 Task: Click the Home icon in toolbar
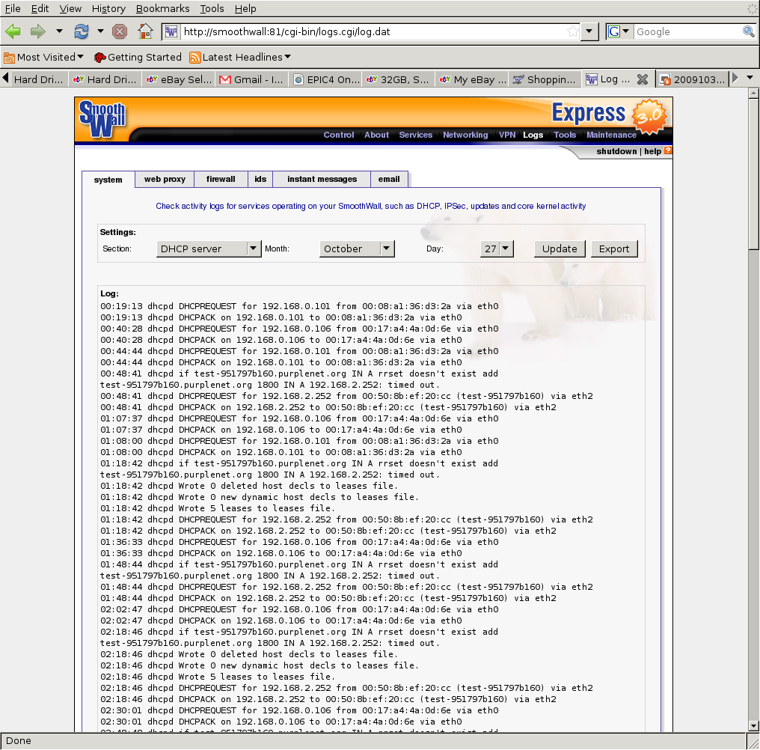click(x=145, y=31)
